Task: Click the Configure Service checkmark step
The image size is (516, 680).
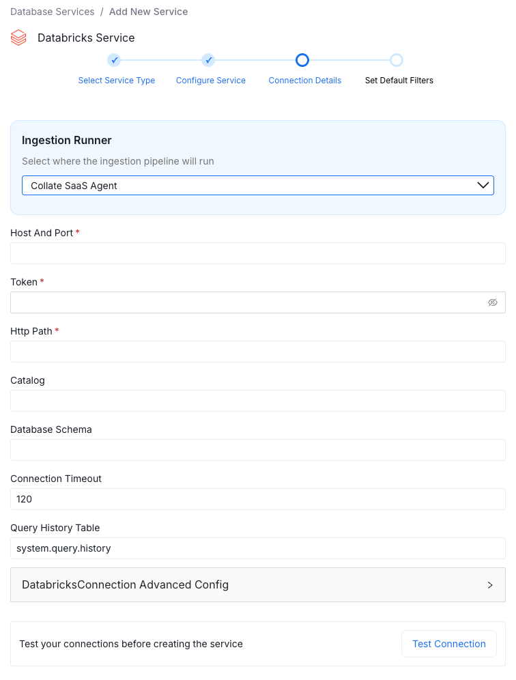Action: click(x=208, y=60)
